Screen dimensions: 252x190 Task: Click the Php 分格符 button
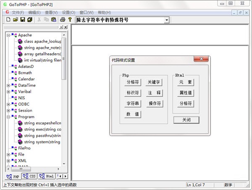(x=133, y=82)
